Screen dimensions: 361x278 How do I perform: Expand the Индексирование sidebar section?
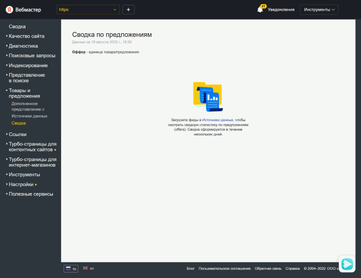tap(28, 65)
